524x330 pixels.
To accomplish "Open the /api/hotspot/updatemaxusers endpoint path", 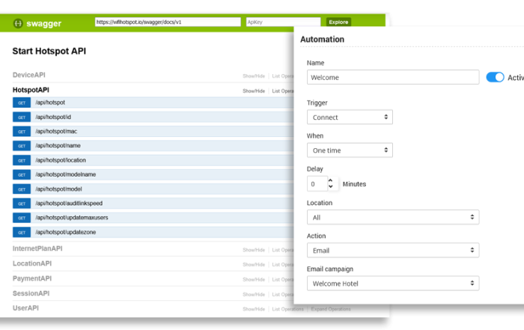I will point(72,218).
